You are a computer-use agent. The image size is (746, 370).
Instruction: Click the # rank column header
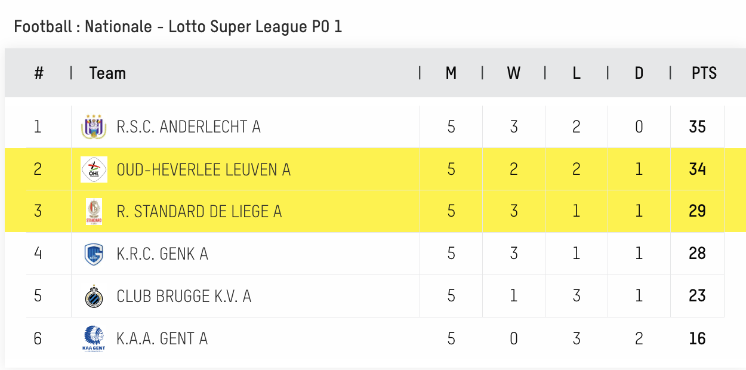39,73
